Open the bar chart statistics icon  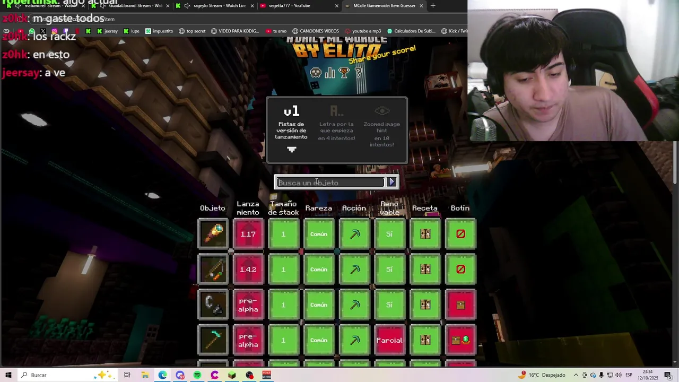tap(330, 73)
